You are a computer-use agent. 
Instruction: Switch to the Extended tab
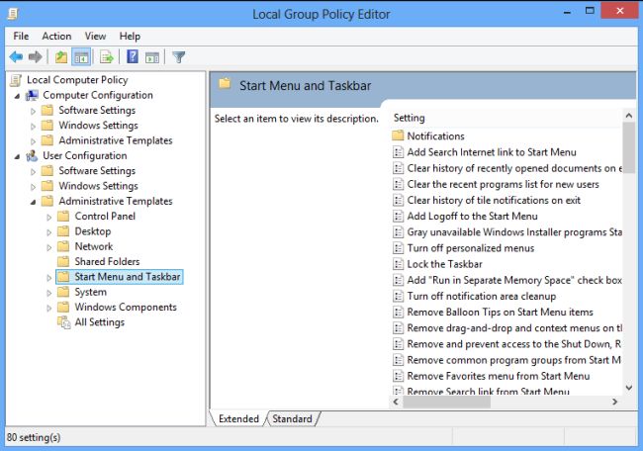coord(238,418)
